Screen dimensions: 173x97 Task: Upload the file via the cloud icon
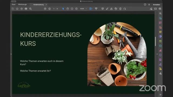pos(22,9)
